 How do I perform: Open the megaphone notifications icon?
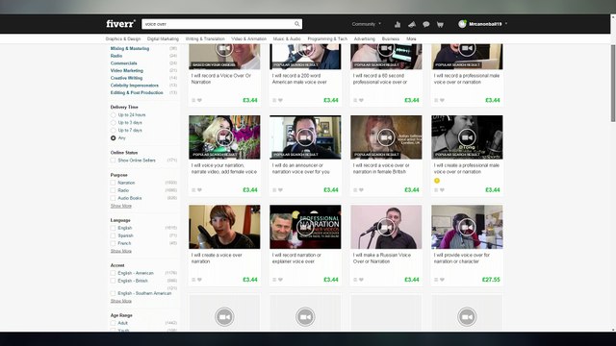(412, 24)
